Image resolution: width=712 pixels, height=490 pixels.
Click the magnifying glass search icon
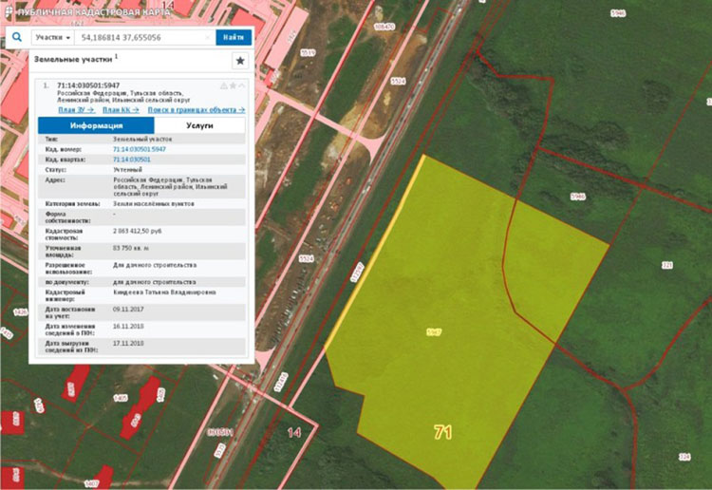17,37
